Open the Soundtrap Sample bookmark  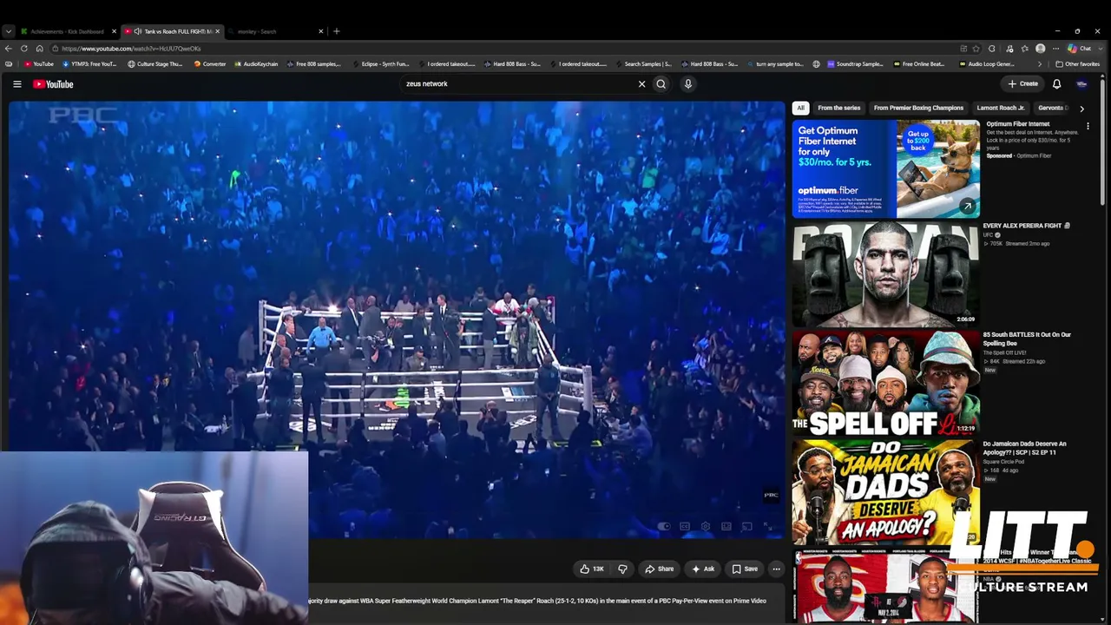point(855,64)
